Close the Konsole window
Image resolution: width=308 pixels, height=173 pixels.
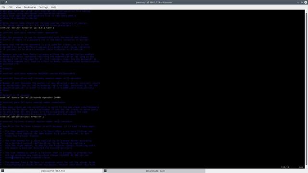click(306, 2)
